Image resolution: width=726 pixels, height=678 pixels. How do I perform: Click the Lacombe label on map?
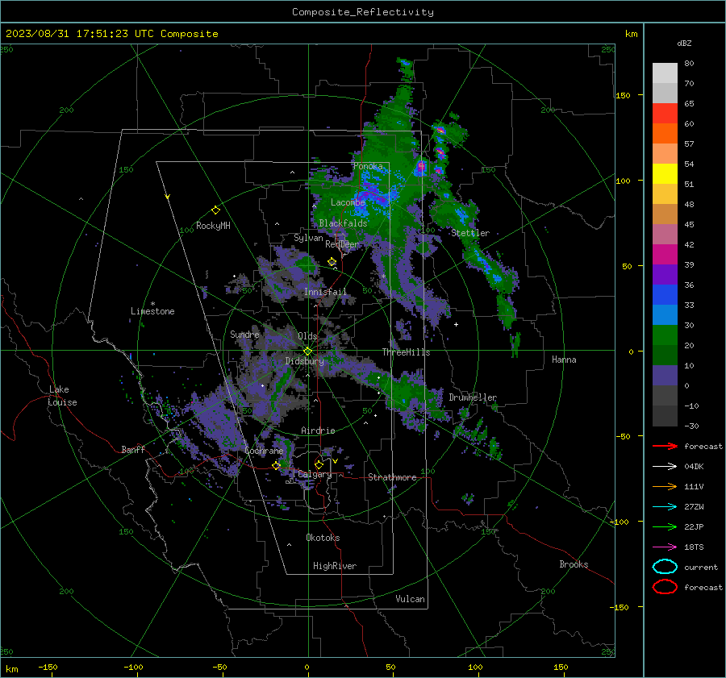click(x=348, y=202)
